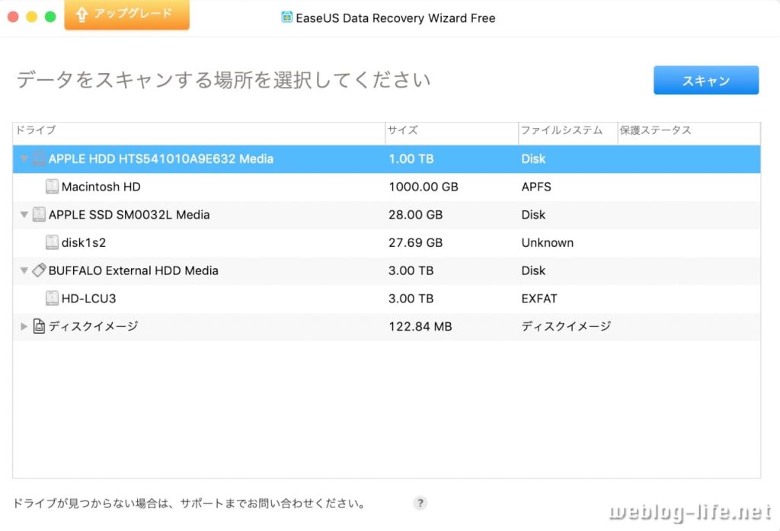
Task: Collapse the APPLE SSD SM0032L Media disk
Action: (x=24, y=215)
